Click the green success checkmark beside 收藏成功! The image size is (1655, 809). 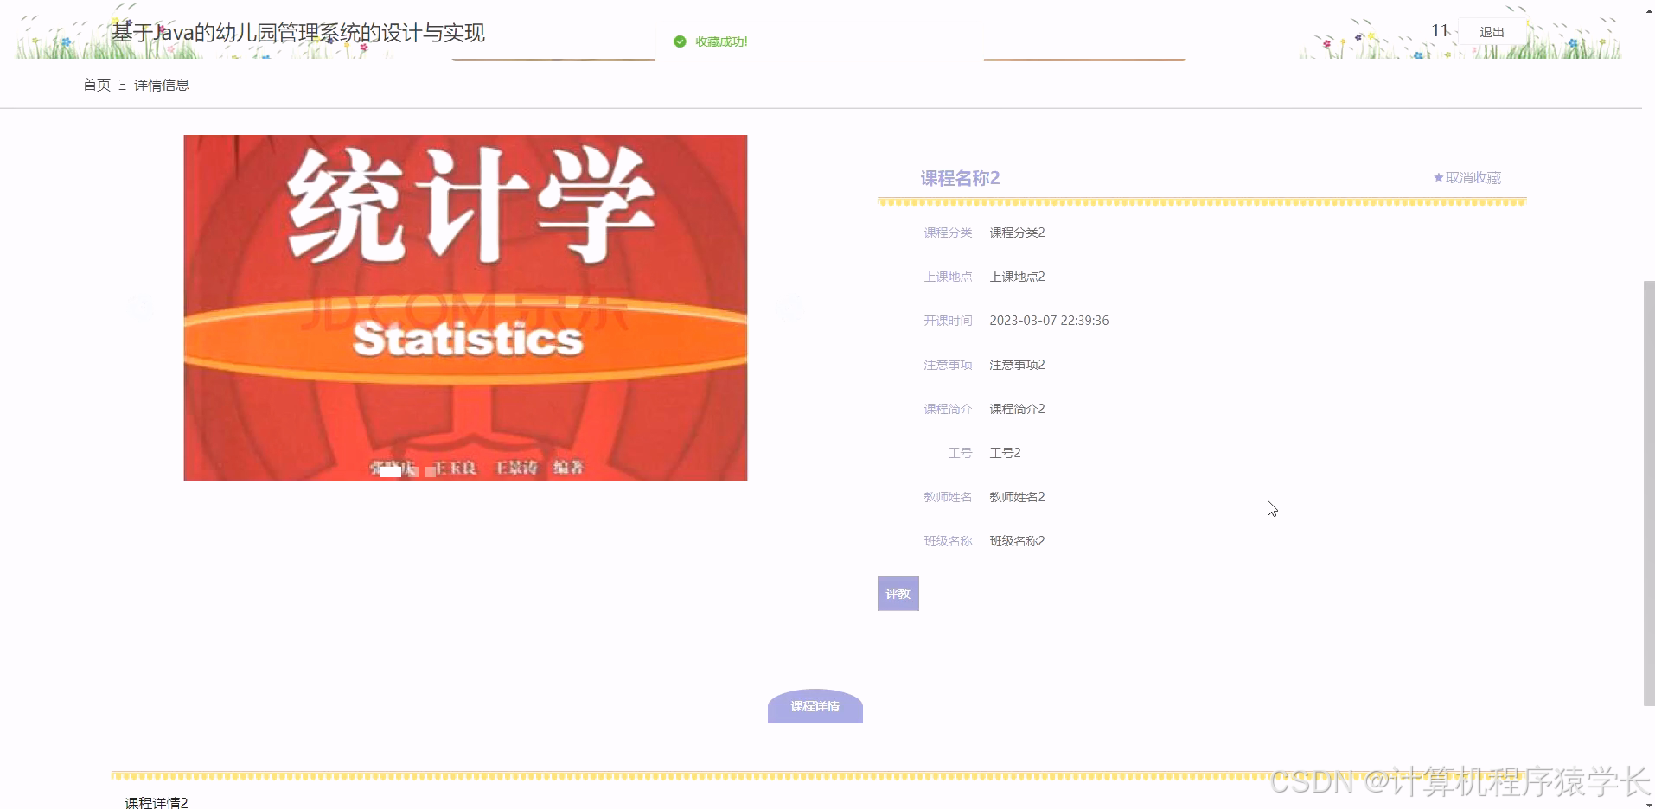coord(679,41)
